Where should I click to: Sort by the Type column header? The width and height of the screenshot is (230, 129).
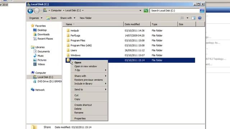164,24
